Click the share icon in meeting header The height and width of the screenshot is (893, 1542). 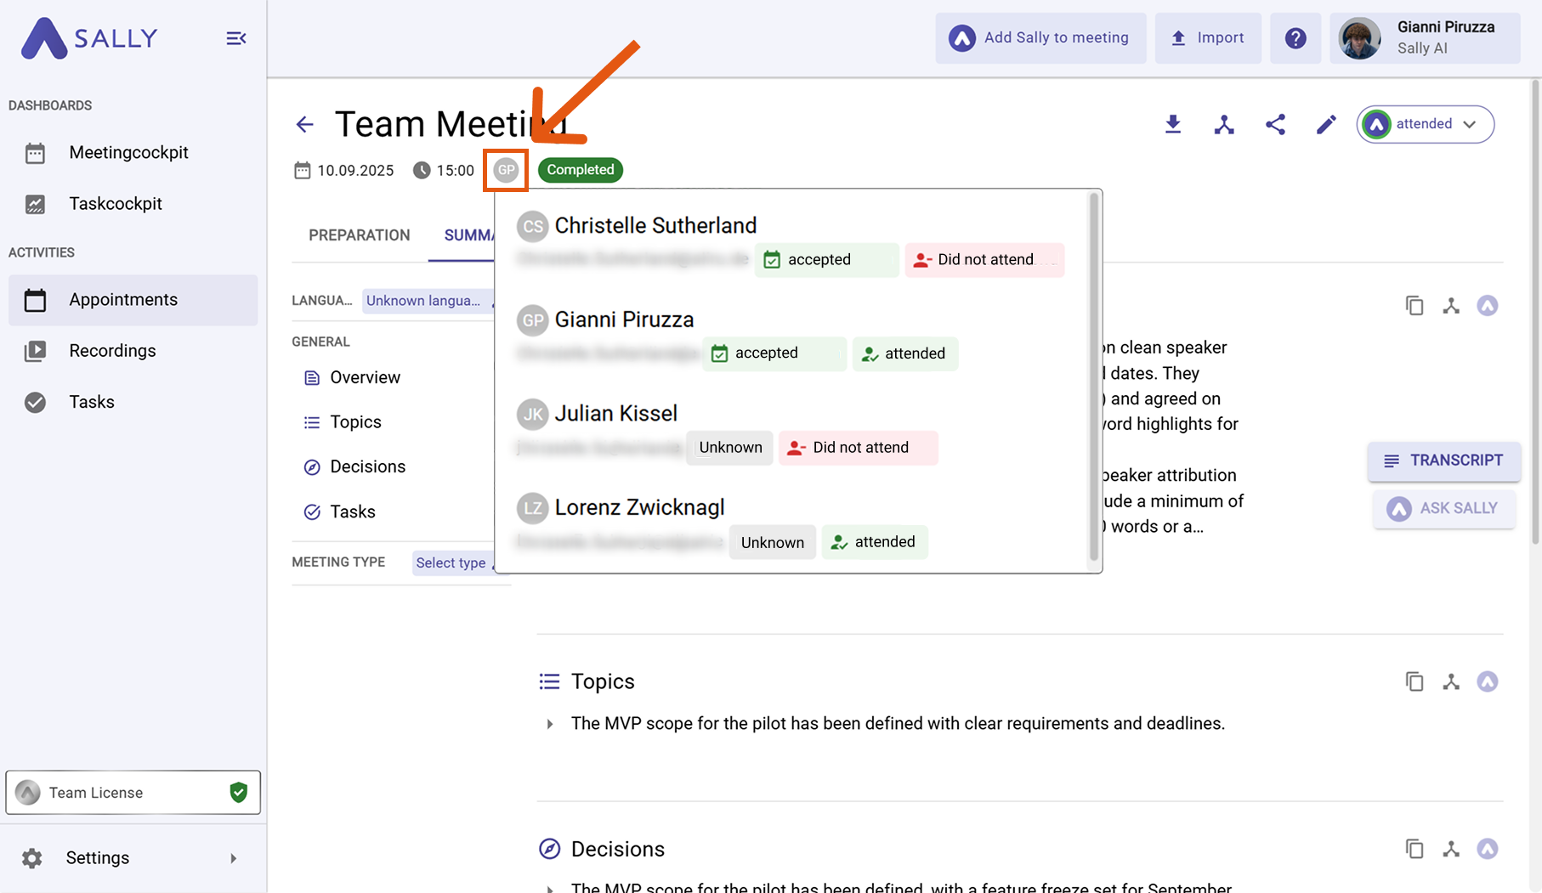coord(1274,124)
